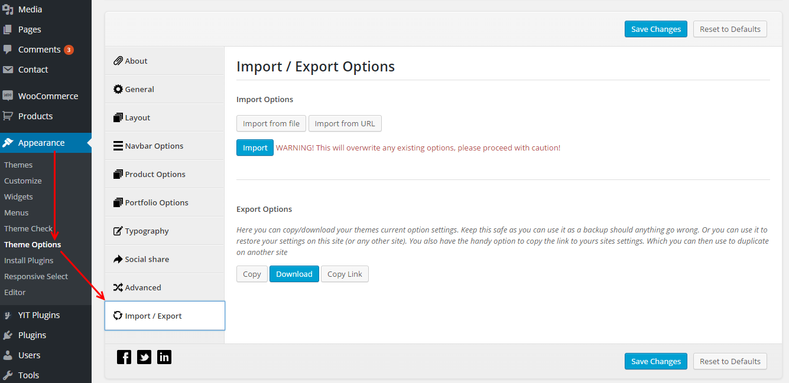
Task: Click the overwrite WARNING message text
Action: tap(418, 148)
